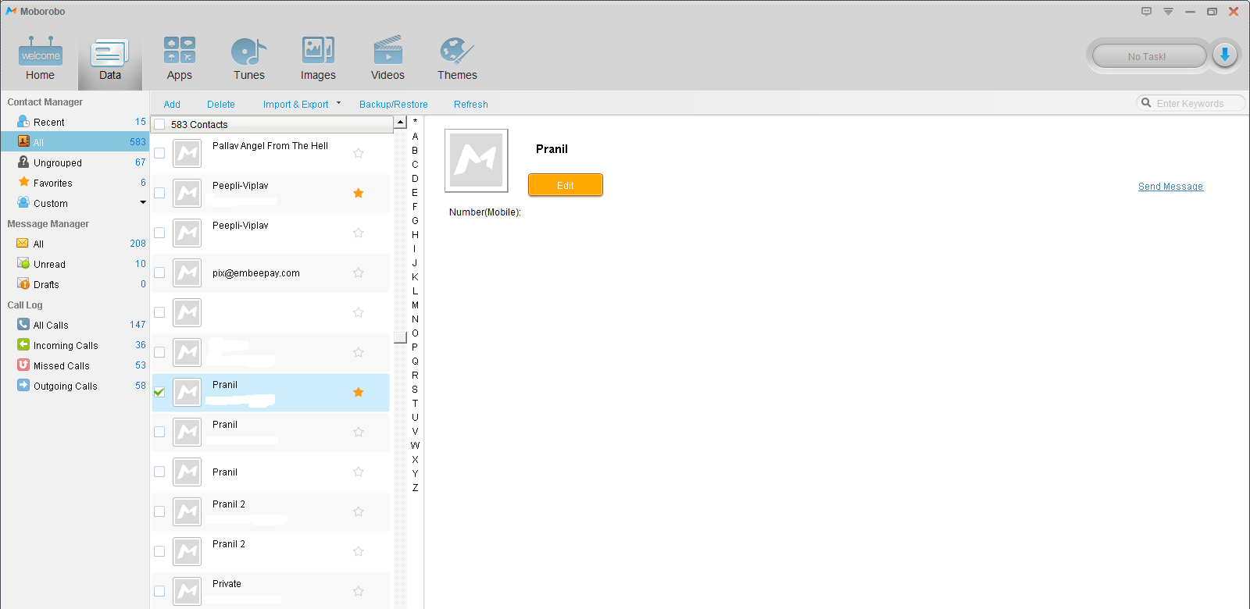This screenshot has height=609, width=1250.
Task: View All Calls log
Action: (75, 325)
